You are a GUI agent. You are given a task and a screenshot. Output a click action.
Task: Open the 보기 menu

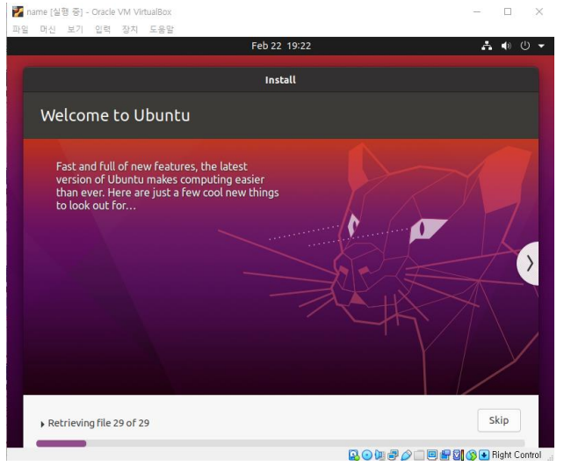[x=75, y=29]
